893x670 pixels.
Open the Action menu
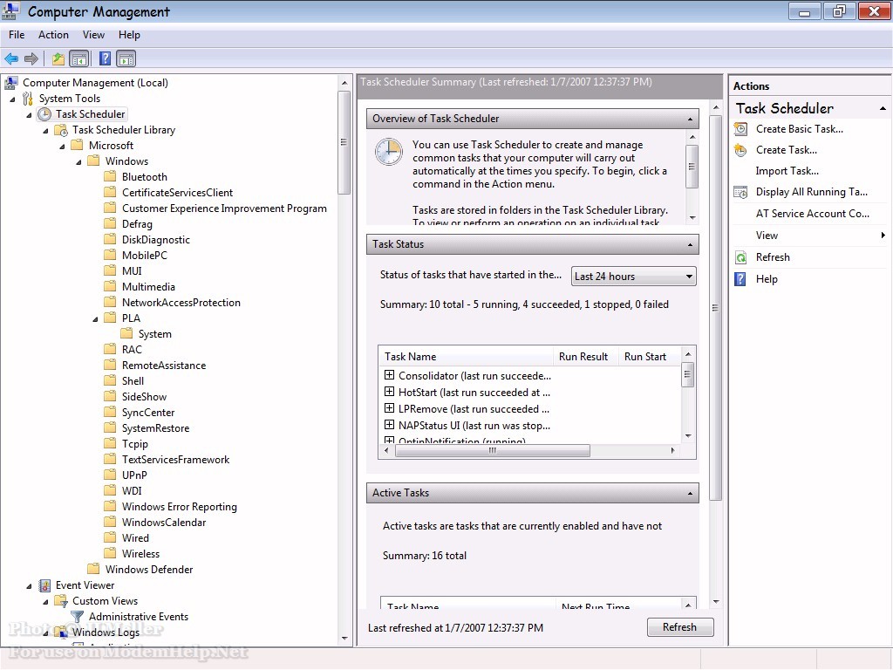[x=53, y=35]
